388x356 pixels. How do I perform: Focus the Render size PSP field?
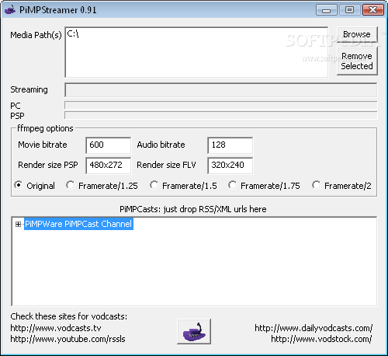point(109,166)
